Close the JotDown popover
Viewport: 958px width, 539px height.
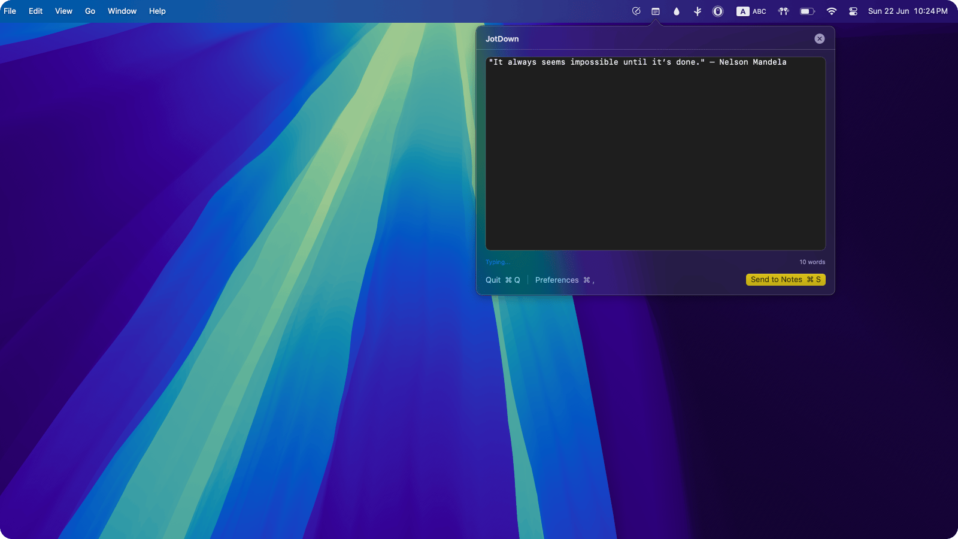click(820, 39)
